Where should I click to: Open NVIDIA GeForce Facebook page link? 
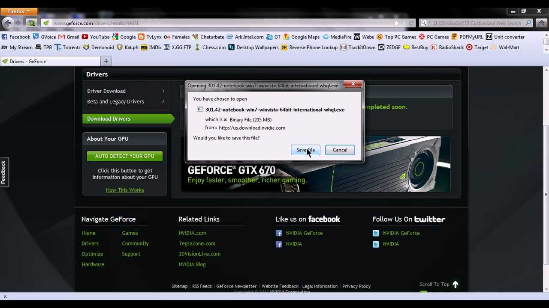(304, 233)
